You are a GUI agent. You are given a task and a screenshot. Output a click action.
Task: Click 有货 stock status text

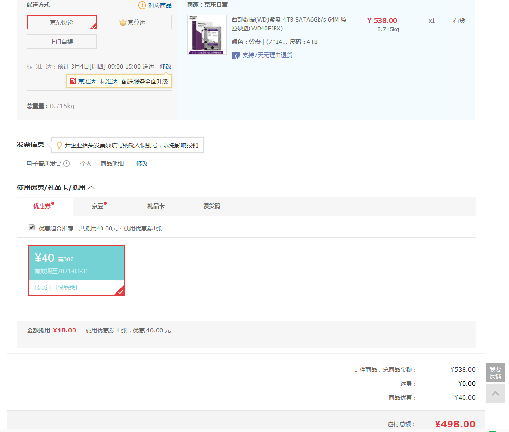pyautogui.click(x=459, y=21)
